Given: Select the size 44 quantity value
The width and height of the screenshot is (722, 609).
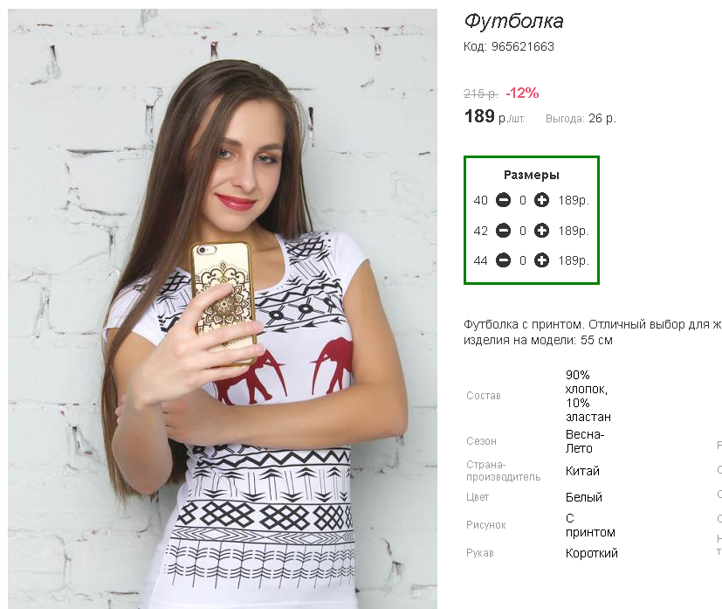Looking at the screenshot, I should point(523,260).
